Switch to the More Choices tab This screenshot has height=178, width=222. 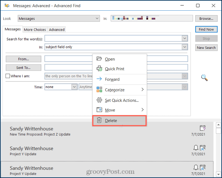(x=35, y=30)
